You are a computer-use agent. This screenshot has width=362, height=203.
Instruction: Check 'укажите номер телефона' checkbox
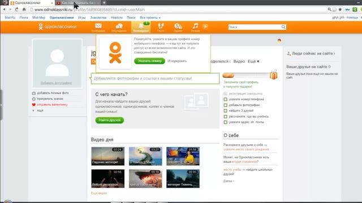pos(225,99)
